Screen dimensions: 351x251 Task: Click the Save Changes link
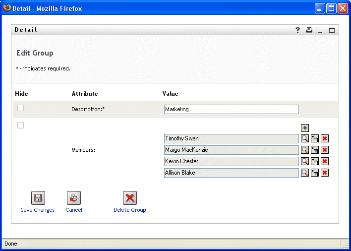coord(38,210)
